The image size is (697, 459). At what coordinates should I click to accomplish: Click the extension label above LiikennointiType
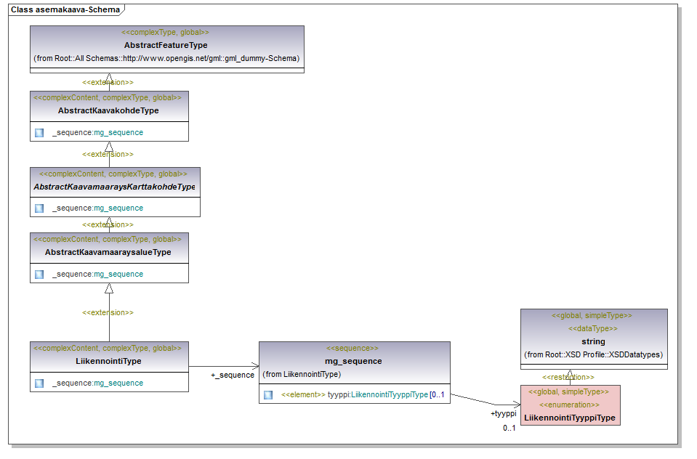pos(108,312)
